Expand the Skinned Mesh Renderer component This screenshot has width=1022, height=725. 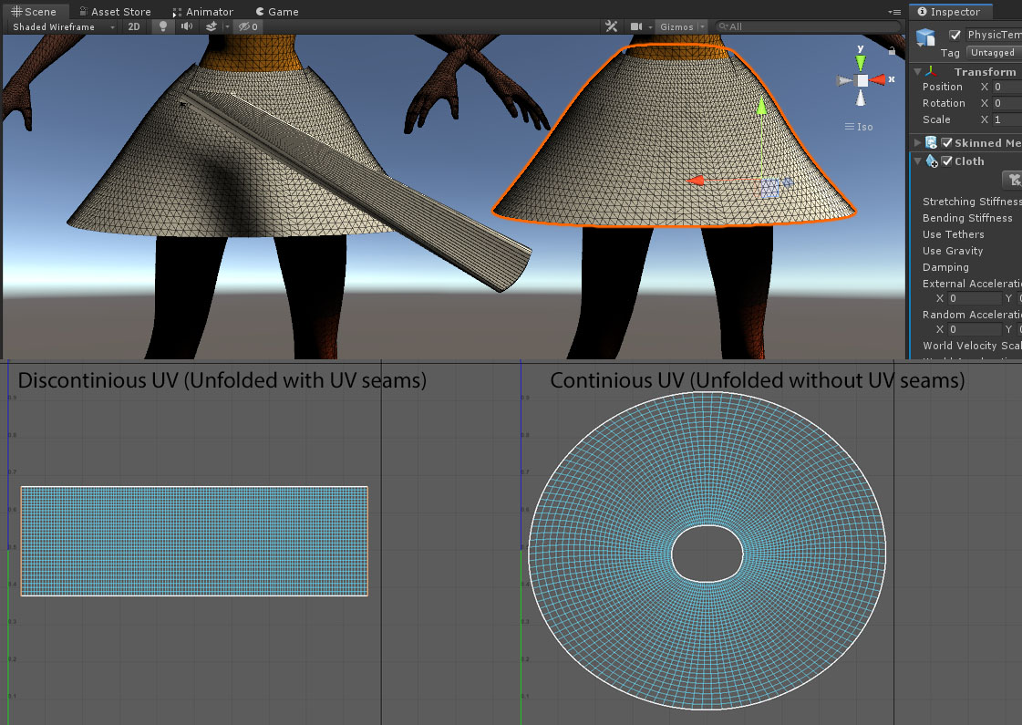[916, 142]
